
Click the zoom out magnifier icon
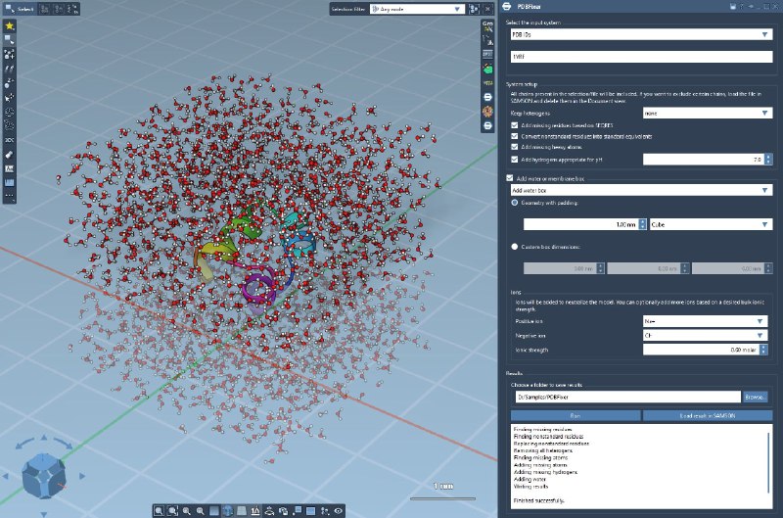click(201, 510)
